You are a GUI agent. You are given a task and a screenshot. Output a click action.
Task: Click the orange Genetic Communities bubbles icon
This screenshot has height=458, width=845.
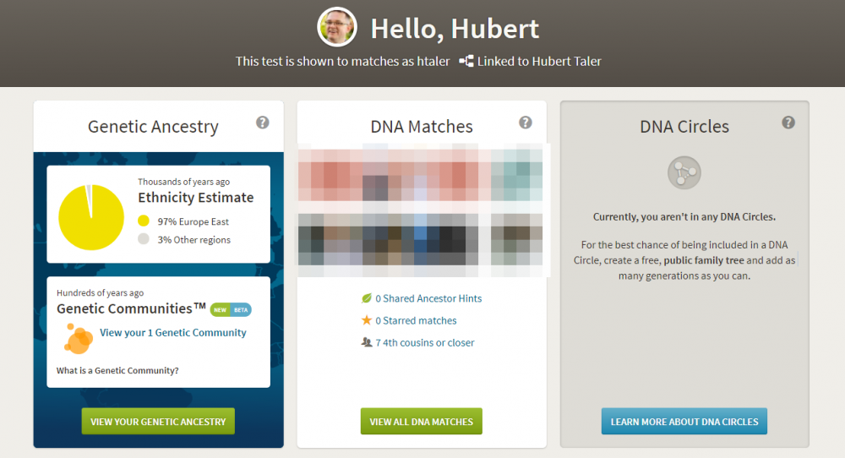[79, 338]
